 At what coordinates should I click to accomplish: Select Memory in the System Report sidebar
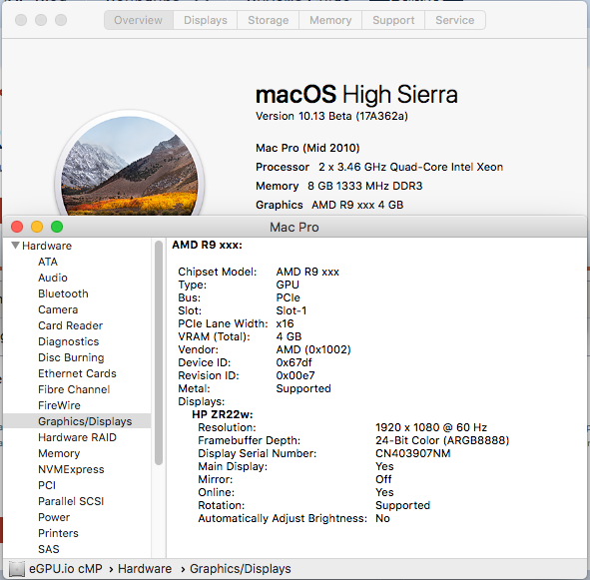(x=59, y=453)
